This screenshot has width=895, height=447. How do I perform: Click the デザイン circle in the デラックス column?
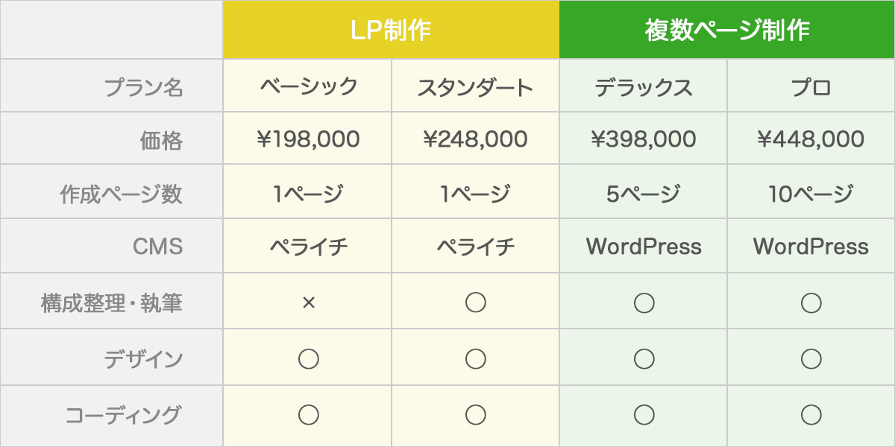coord(644,359)
